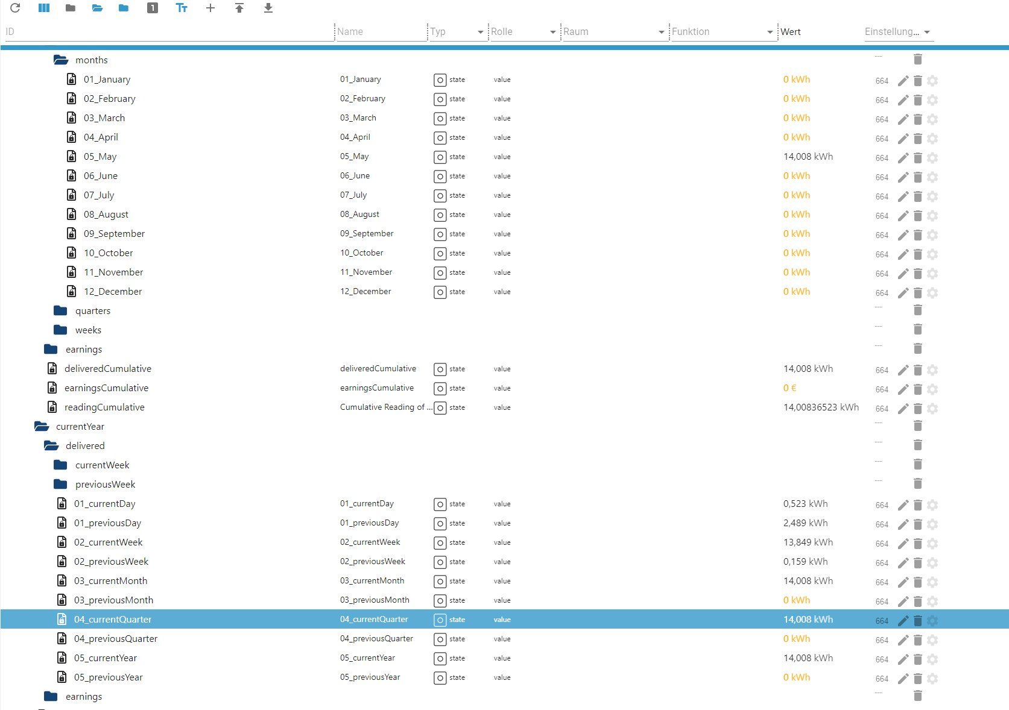
Task: Edit the 12_December object with pencil
Action: [x=903, y=293]
